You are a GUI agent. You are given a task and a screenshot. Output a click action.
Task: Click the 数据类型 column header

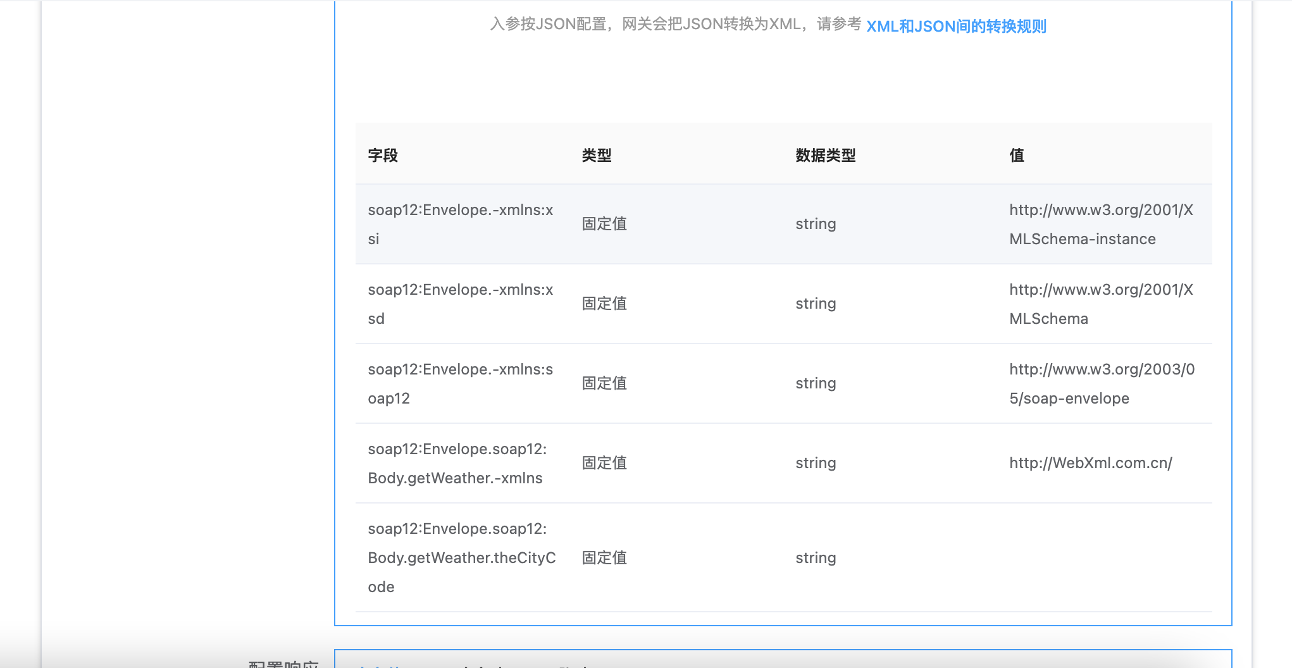click(x=826, y=155)
